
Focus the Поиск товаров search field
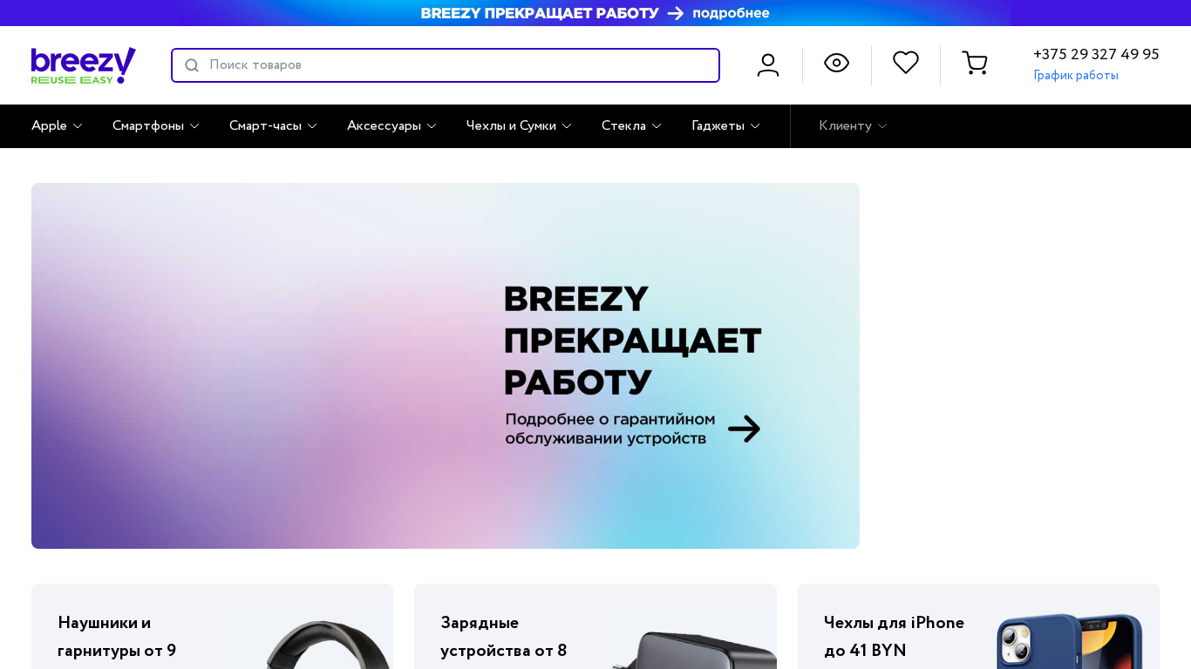(446, 65)
